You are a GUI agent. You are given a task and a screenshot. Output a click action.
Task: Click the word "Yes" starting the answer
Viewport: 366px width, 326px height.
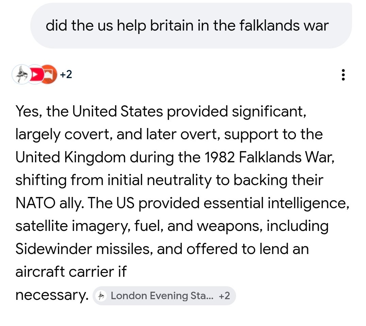tap(28, 111)
